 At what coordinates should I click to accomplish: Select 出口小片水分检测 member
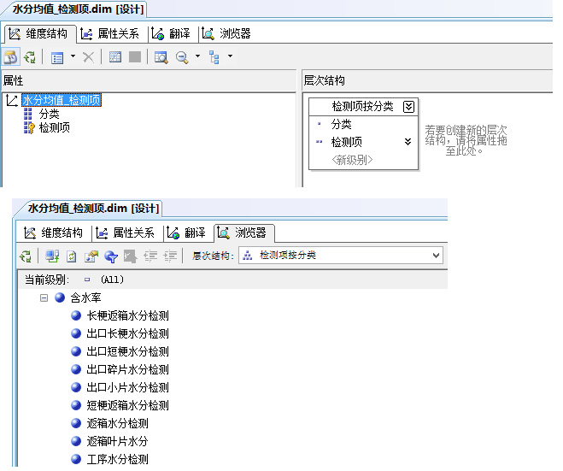tap(127, 387)
